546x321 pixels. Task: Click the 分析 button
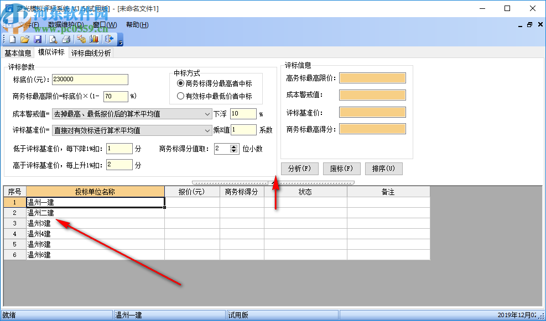[299, 169]
